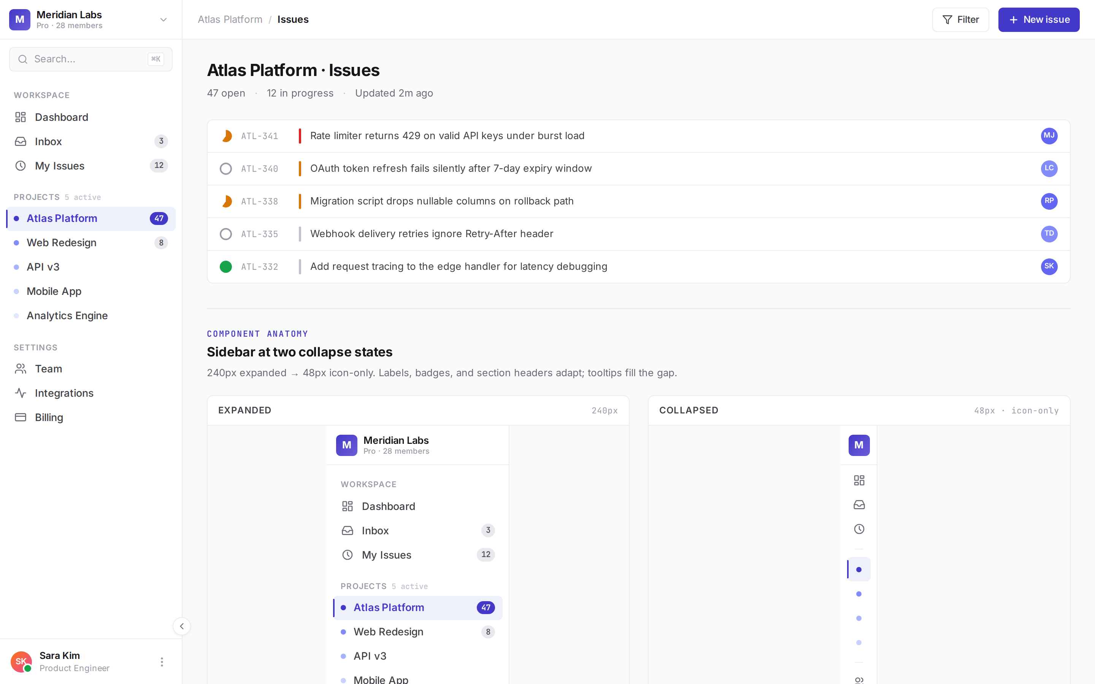This screenshot has height=684, width=1095.
Task: Open the Filter button
Action: [960, 19]
